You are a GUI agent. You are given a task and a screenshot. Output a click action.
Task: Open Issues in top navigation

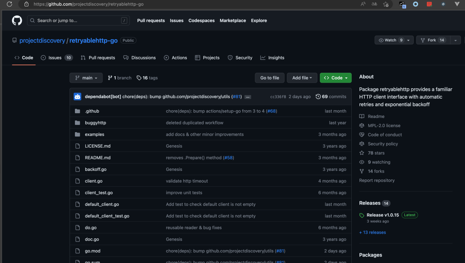177,21
